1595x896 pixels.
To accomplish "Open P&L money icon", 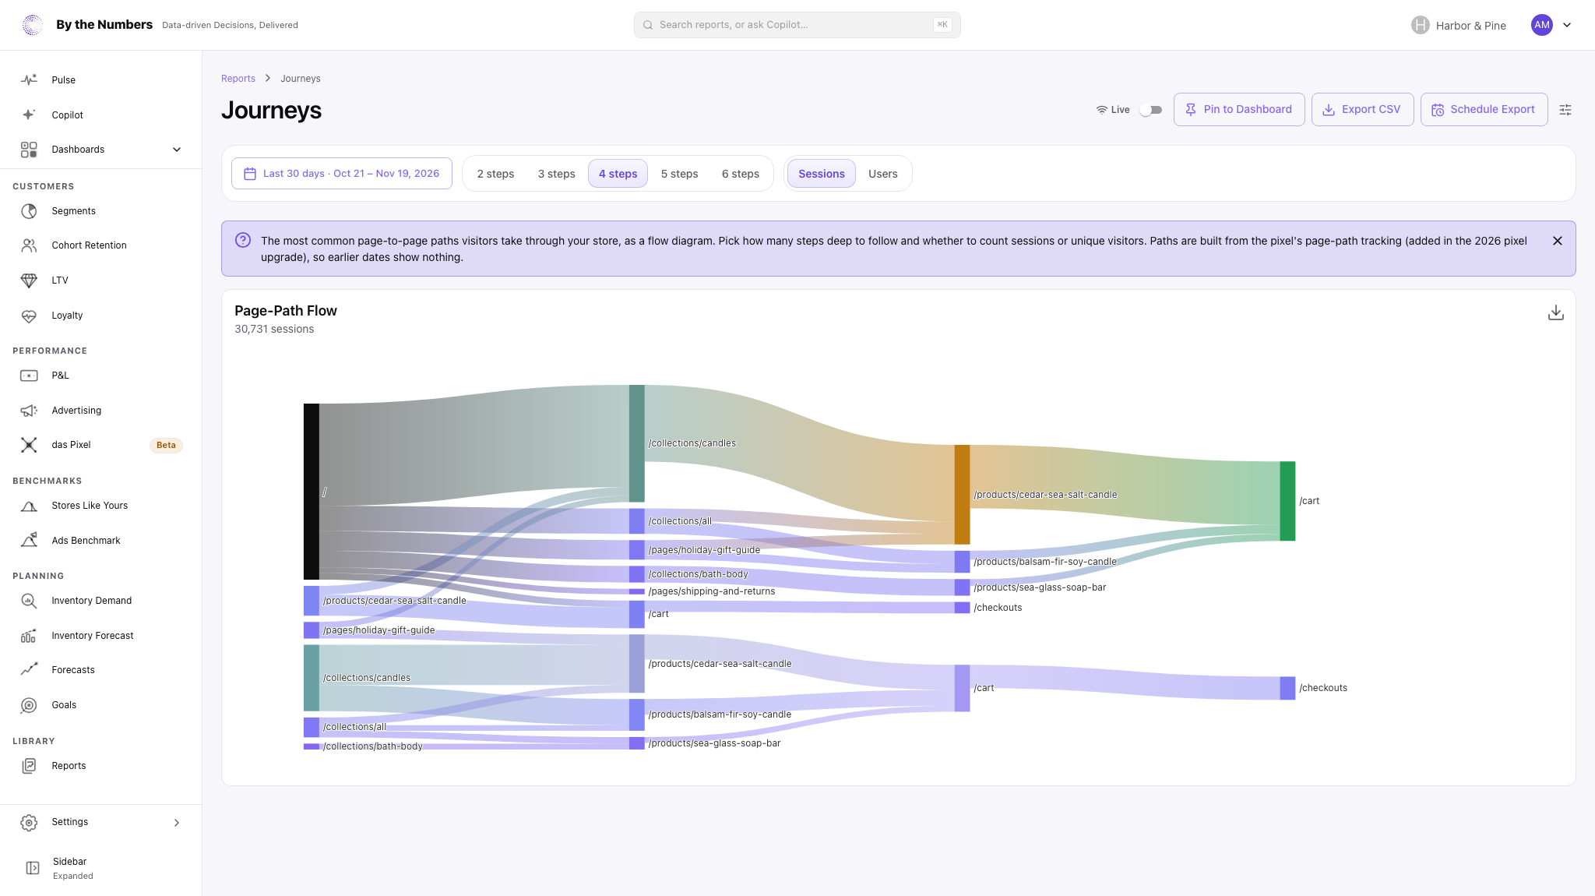I will pos(29,376).
